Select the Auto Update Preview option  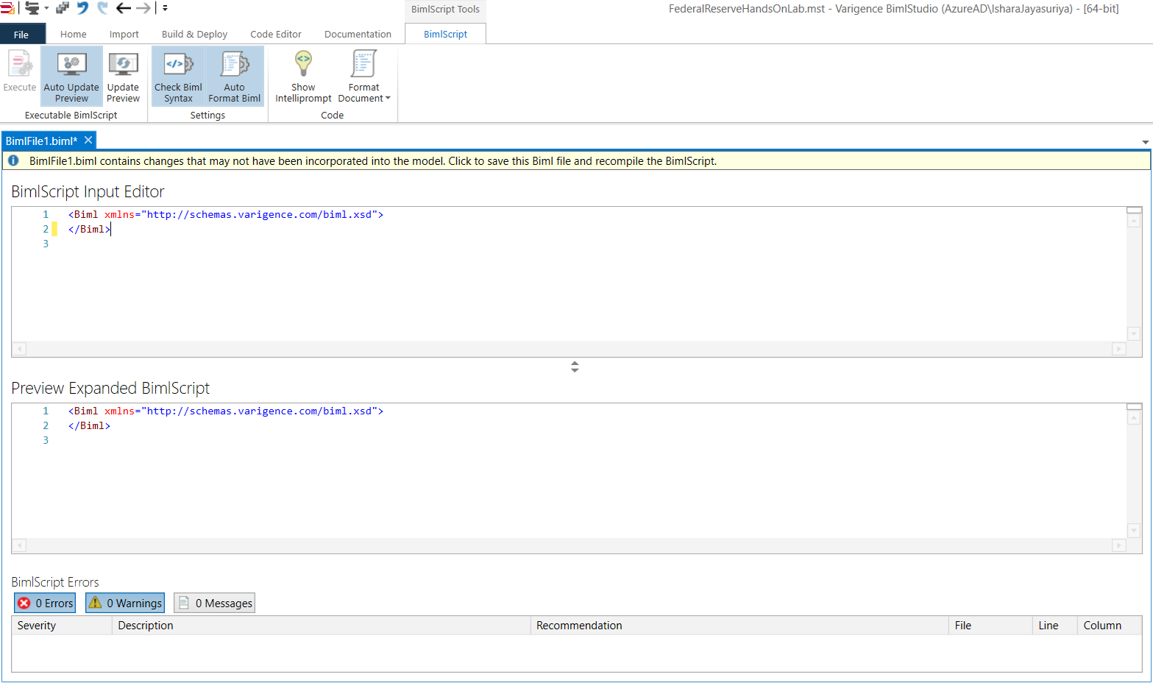(71, 76)
